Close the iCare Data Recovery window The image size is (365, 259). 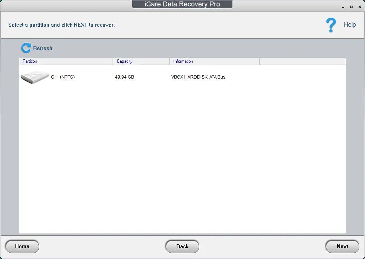pyautogui.click(x=359, y=7)
